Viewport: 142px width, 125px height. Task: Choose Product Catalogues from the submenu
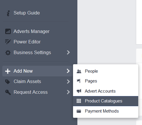pyautogui.click(x=105, y=101)
